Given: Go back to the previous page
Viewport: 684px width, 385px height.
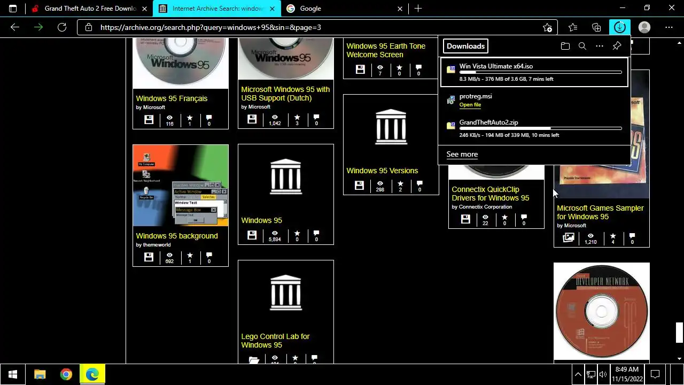Looking at the screenshot, I should [x=15, y=27].
